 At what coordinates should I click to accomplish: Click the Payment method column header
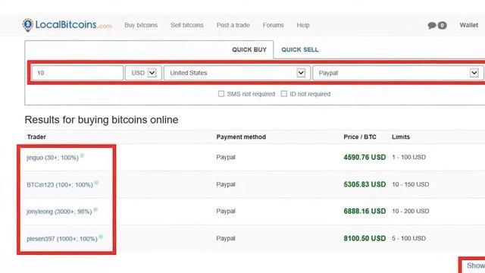(241, 136)
